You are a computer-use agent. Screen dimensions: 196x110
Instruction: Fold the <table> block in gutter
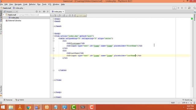point(54,38)
